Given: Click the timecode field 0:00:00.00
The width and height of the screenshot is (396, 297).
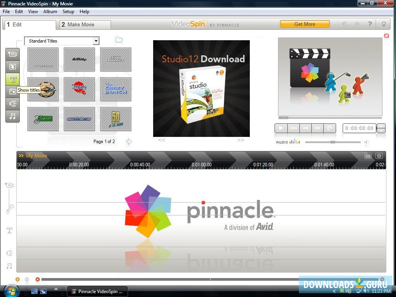Looking at the screenshot, I should [x=359, y=128].
